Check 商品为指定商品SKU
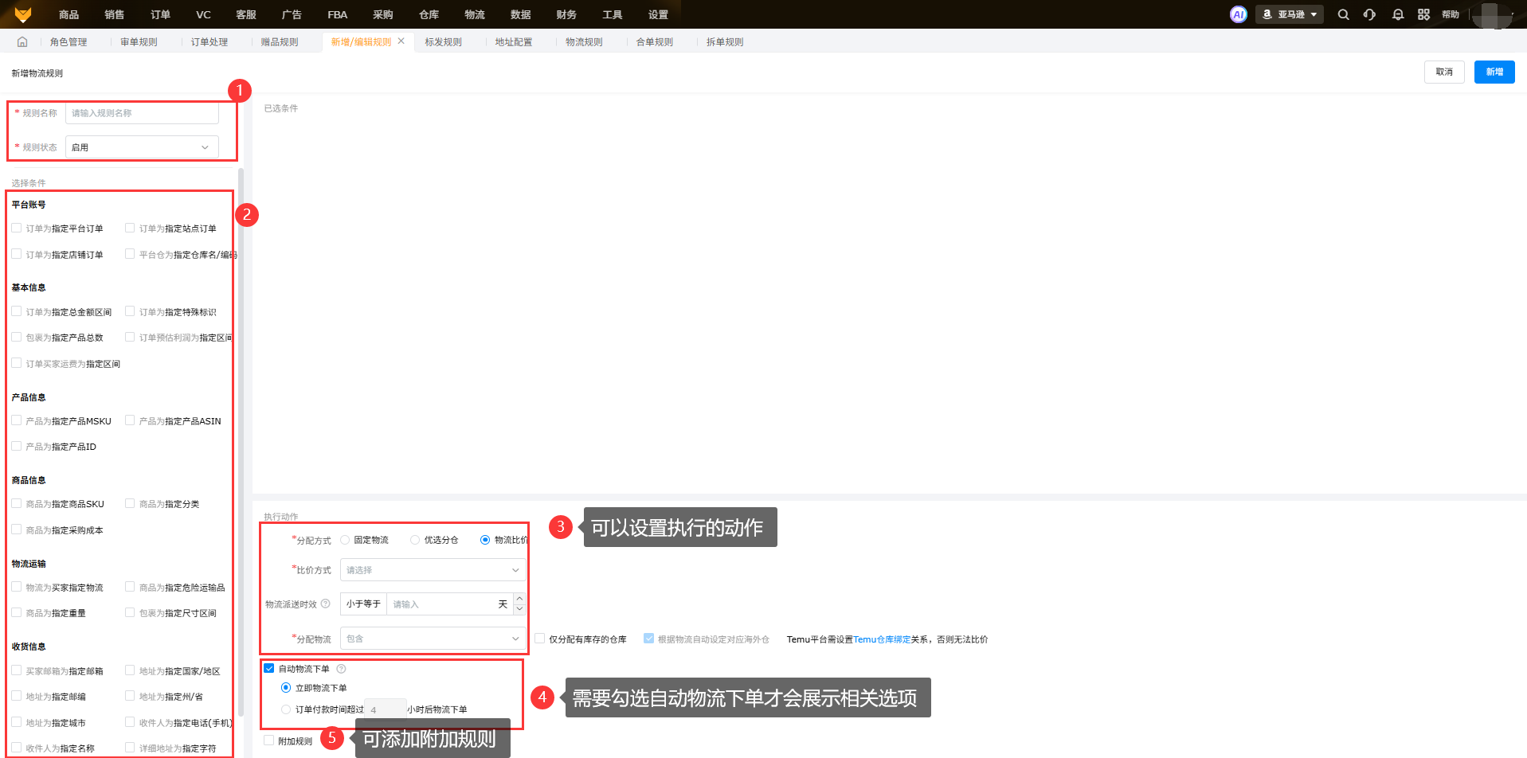The width and height of the screenshot is (1527, 758). point(17,503)
